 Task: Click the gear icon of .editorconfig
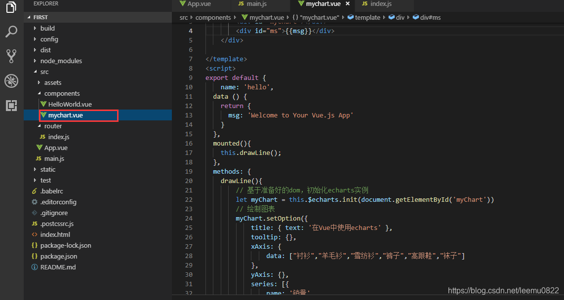[x=35, y=202]
